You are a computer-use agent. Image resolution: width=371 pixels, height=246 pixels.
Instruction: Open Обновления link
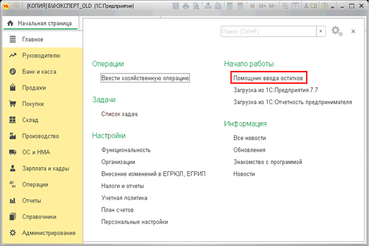(x=250, y=150)
